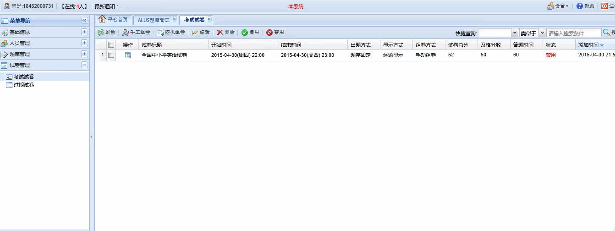Open 考试试卷 in the sidebar tree
The image size is (615, 231).
(x=24, y=77)
